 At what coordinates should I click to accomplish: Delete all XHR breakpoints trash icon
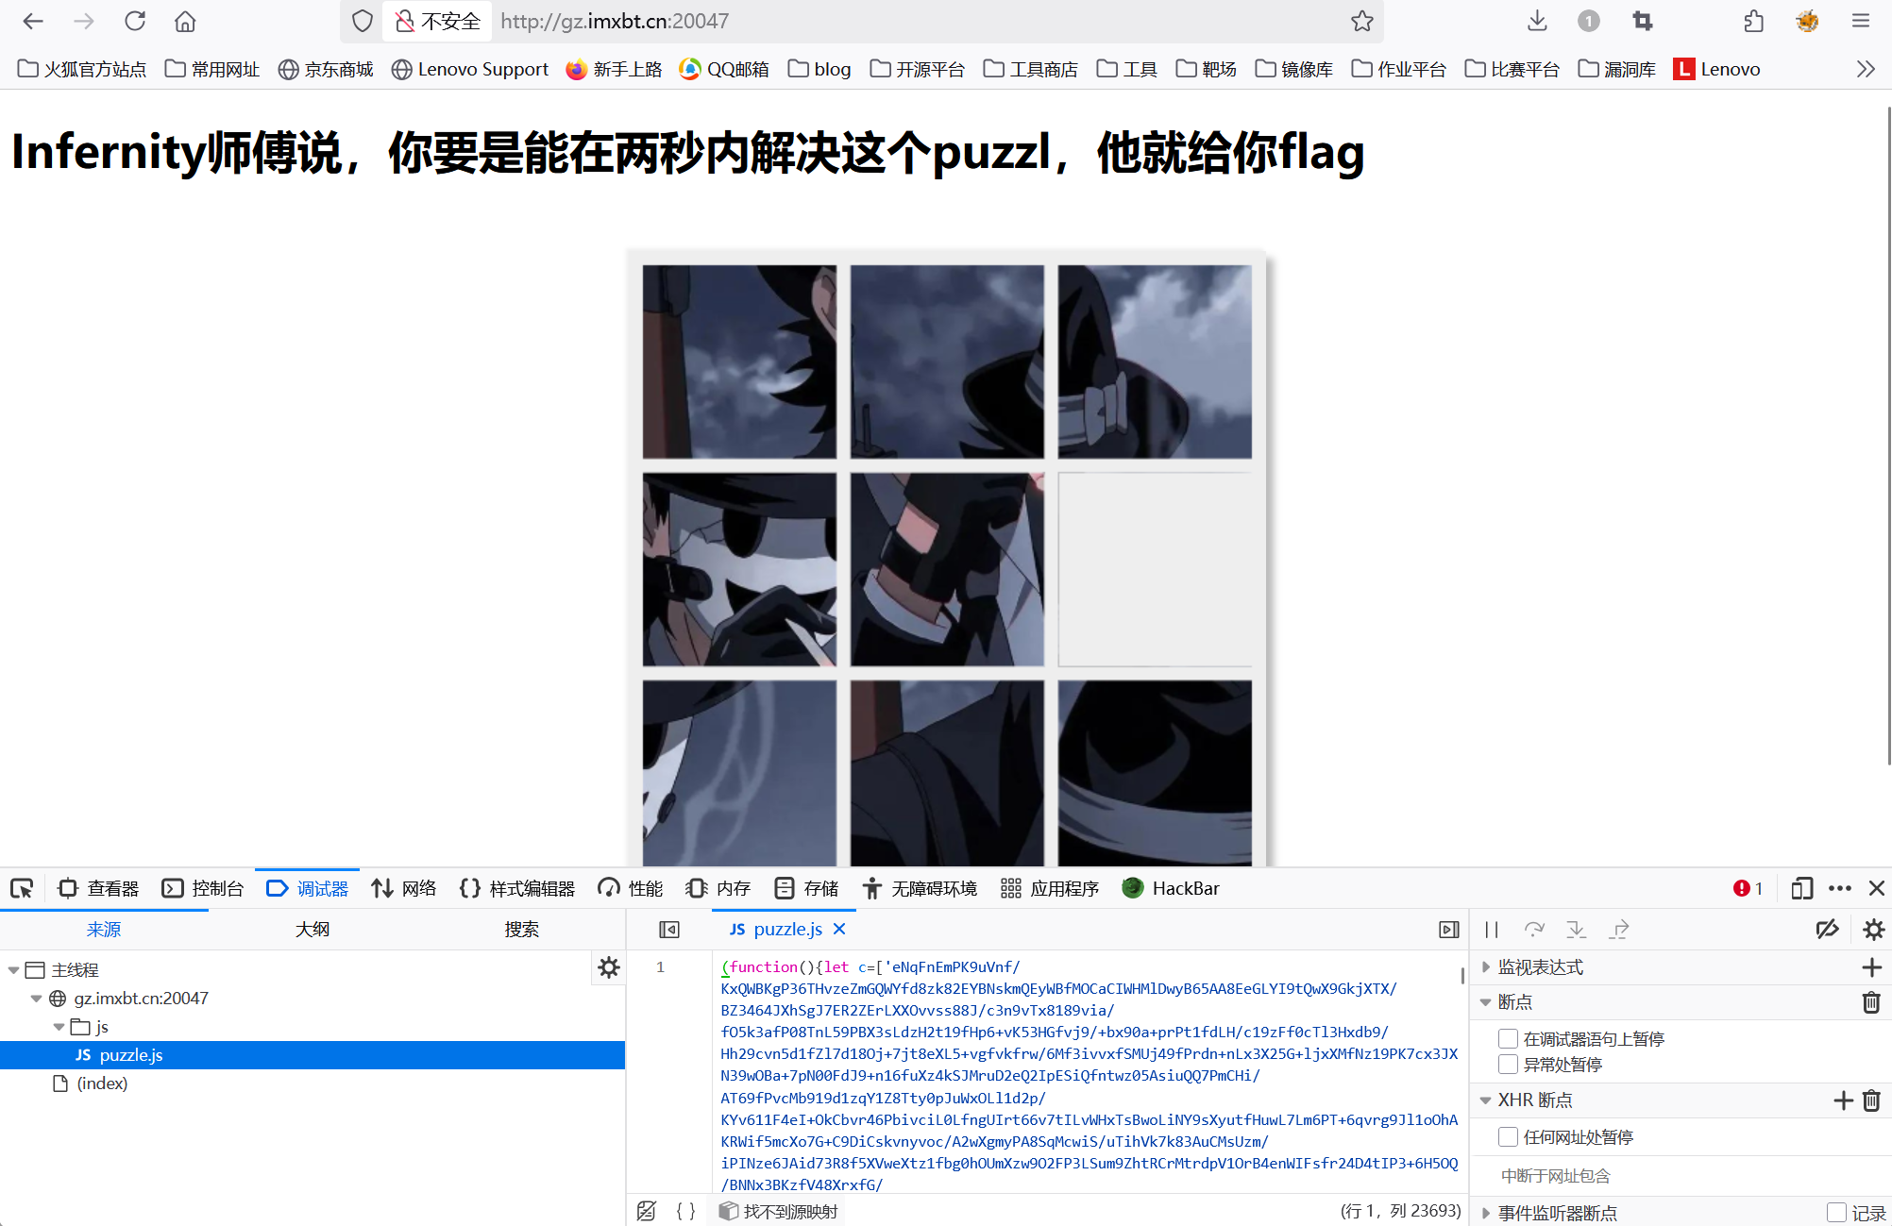point(1871,1100)
